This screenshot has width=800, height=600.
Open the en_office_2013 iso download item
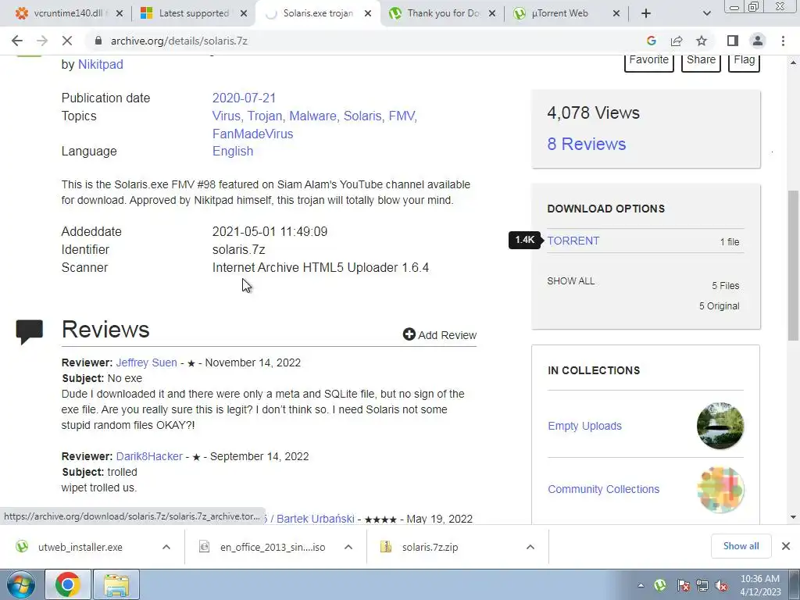[273, 547]
